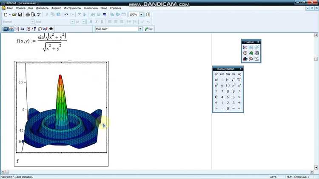Click the Calculate equals-sign toolbar icon
This screenshot has height=179, width=319.
[104, 14]
